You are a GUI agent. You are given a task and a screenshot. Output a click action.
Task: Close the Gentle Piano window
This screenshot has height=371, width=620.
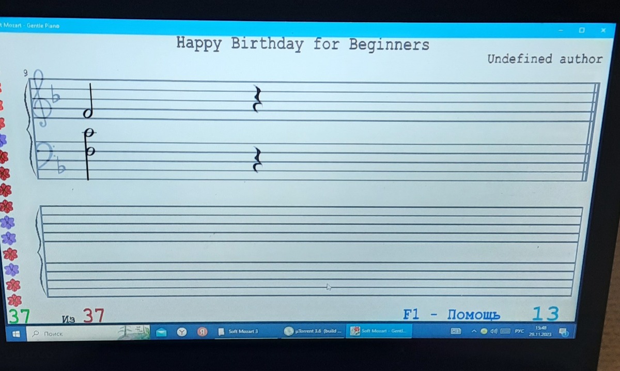tap(602, 30)
